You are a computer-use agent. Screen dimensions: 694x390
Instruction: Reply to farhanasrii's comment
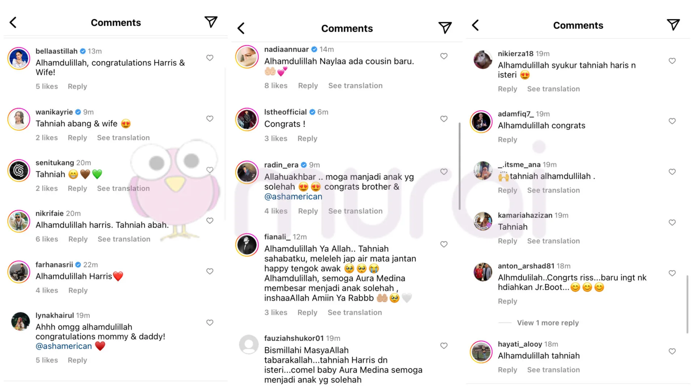(78, 290)
